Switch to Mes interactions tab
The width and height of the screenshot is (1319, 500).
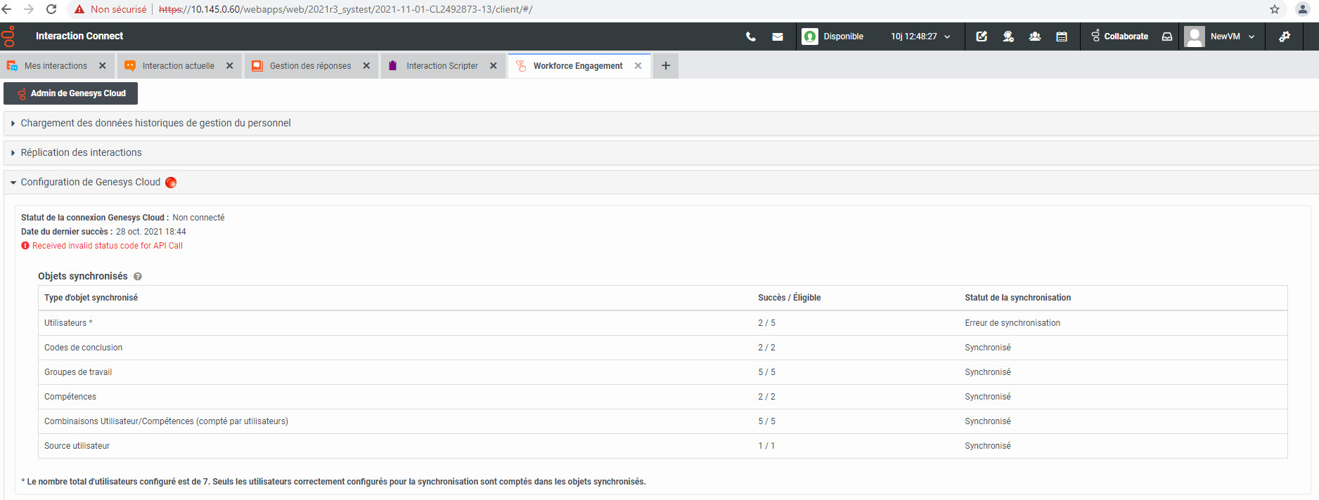(x=56, y=66)
